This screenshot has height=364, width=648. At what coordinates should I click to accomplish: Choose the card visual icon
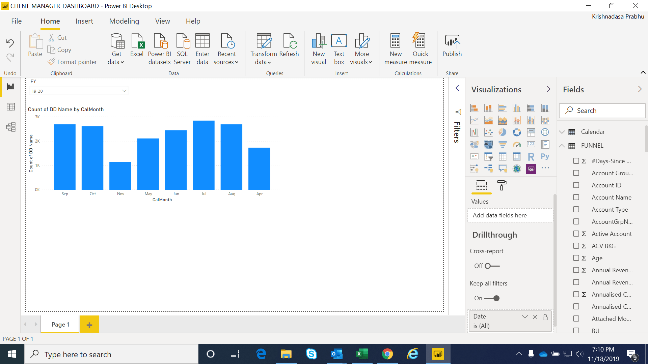(x=531, y=145)
